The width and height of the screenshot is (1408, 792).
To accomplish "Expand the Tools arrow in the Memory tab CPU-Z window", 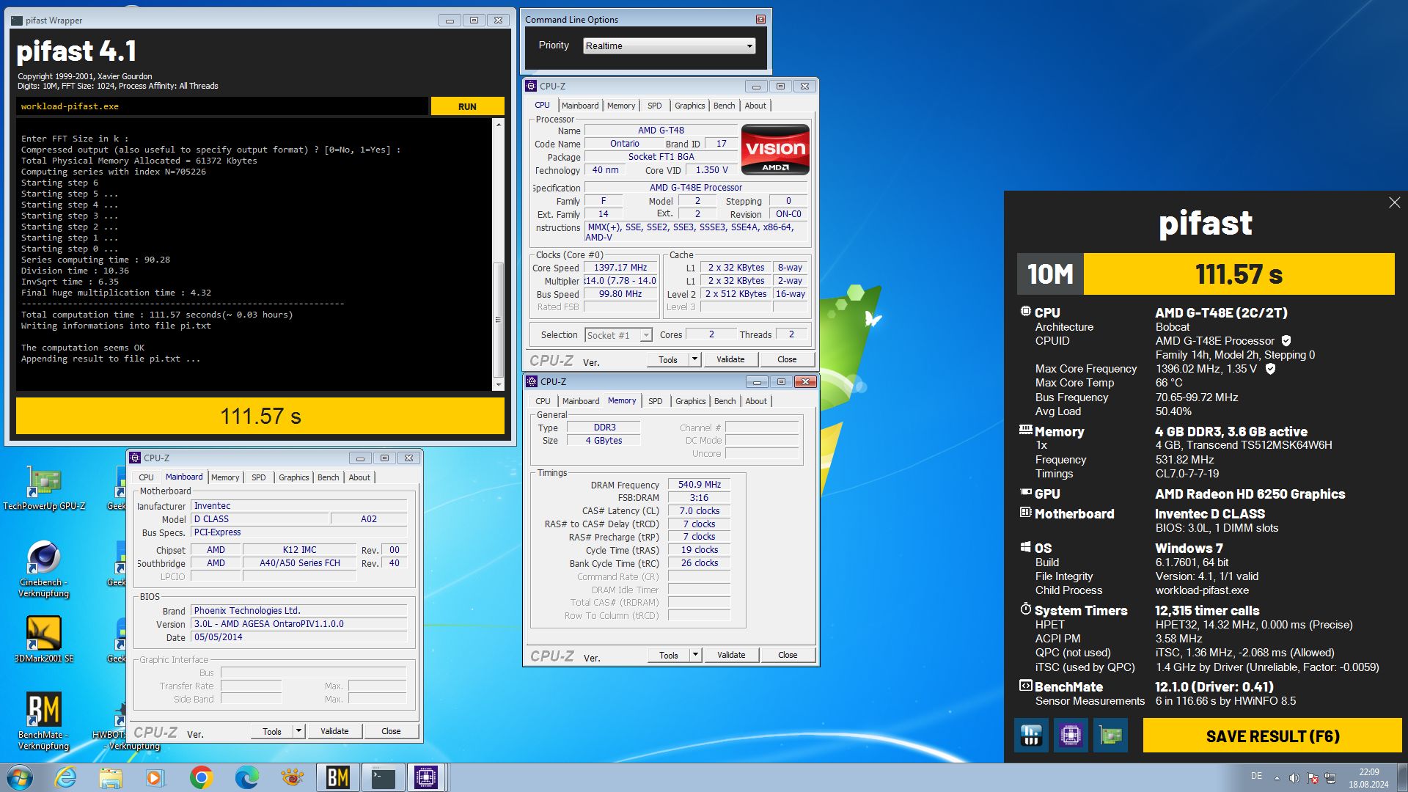I will pyautogui.click(x=695, y=655).
